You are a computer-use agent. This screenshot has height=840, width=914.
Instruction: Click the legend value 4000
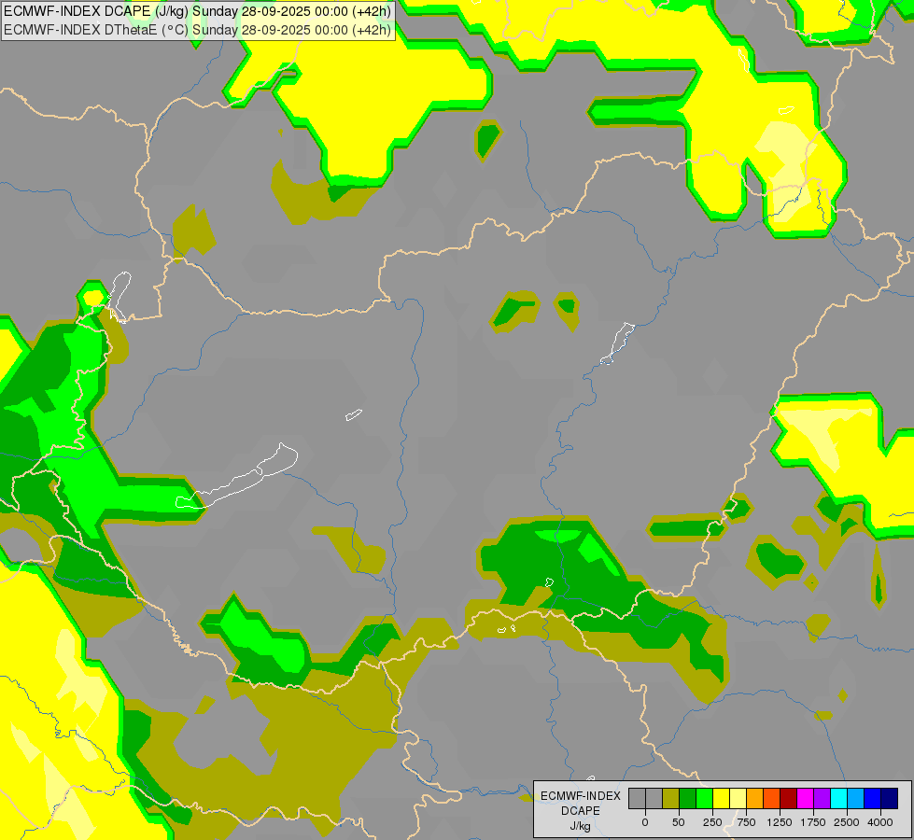(880, 822)
